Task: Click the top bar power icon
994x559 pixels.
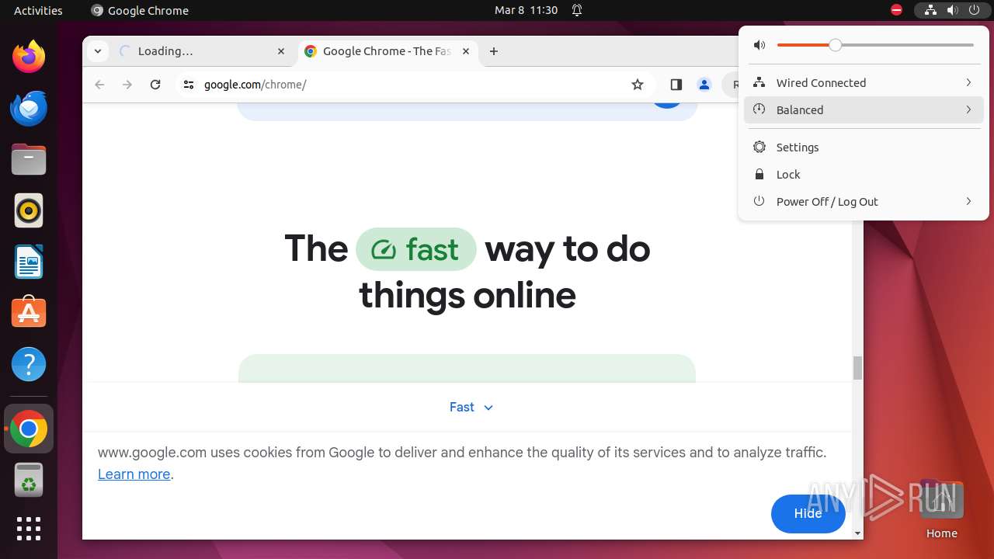Action: tap(974, 10)
